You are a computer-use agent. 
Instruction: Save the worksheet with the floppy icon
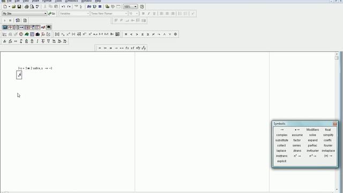tap(19, 6)
